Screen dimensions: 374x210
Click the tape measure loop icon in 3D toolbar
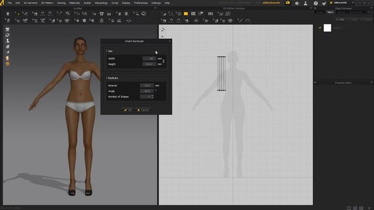coord(143,14)
